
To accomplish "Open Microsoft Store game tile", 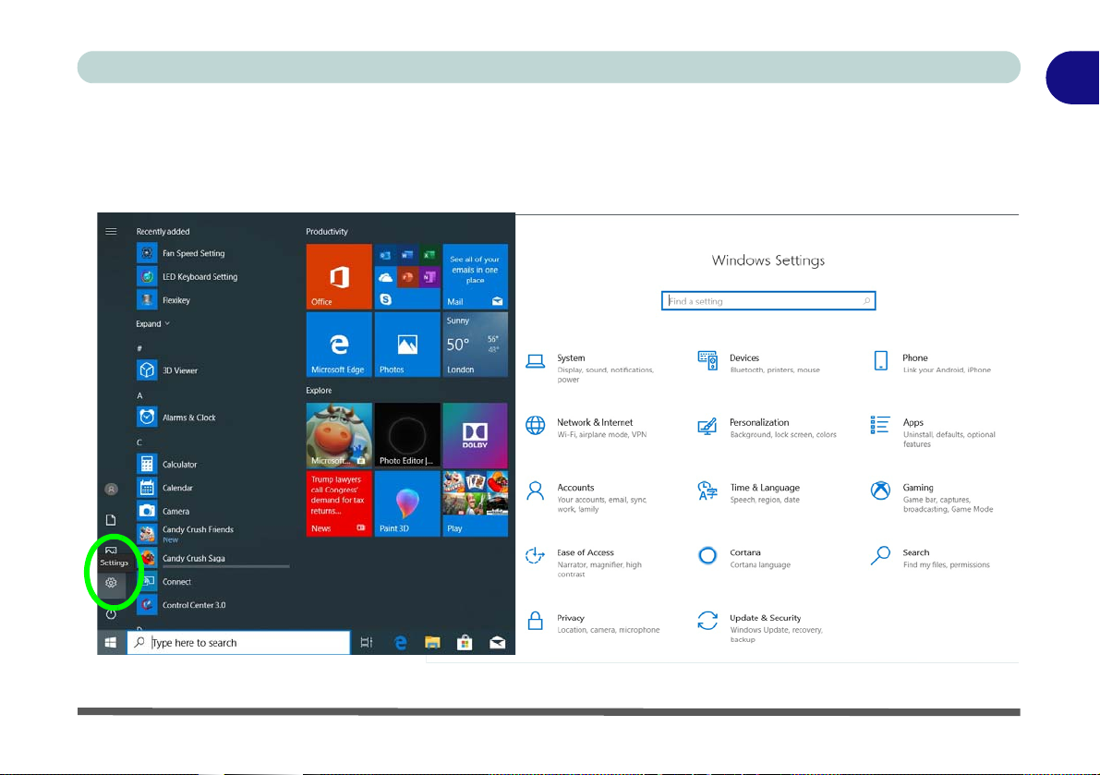I will pos(339,435).
